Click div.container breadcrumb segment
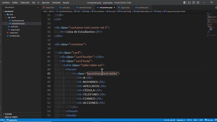 (x=99, y=11)
